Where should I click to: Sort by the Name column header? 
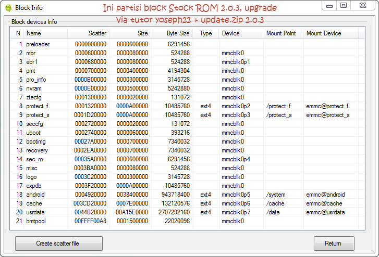point(45,33)
